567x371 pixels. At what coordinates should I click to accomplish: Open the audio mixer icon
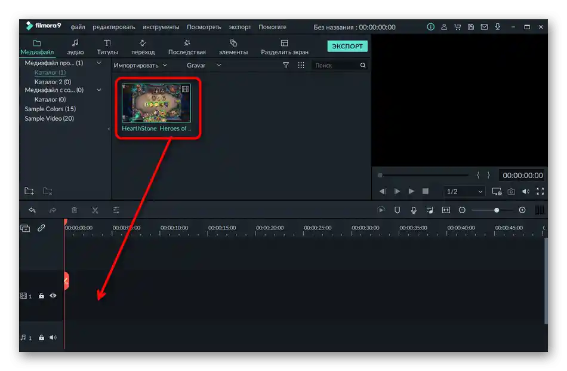pyautogui.click(x=430, y=210)
